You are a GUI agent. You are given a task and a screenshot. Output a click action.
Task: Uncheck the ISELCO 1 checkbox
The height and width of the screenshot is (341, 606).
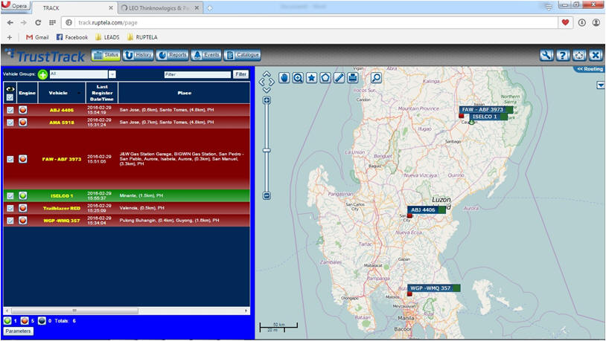click(x=10, y=195)
